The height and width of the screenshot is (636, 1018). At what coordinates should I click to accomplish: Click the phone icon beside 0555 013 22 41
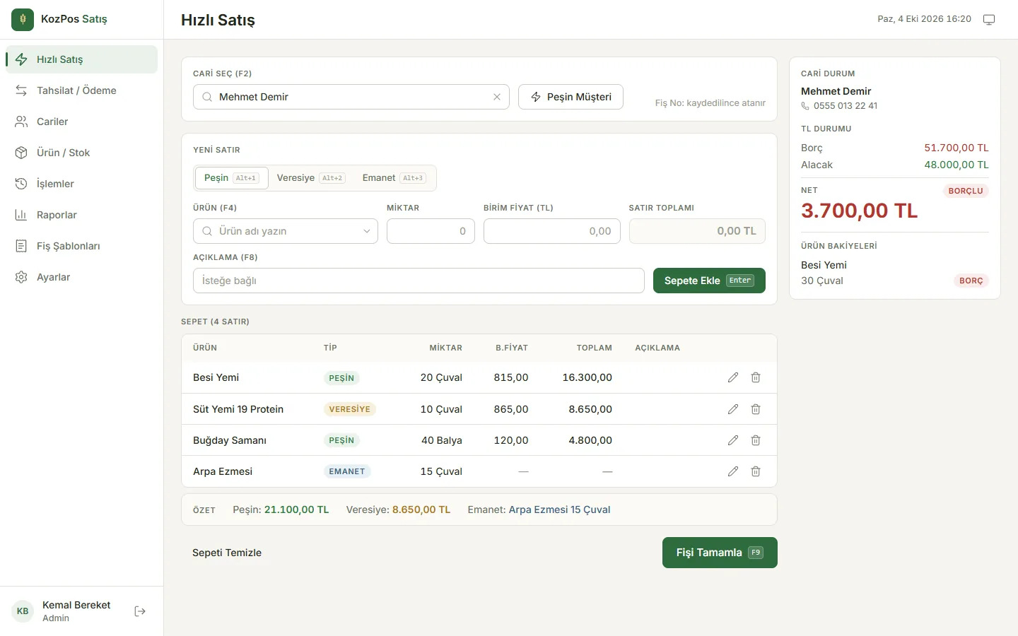coord(805,106)
